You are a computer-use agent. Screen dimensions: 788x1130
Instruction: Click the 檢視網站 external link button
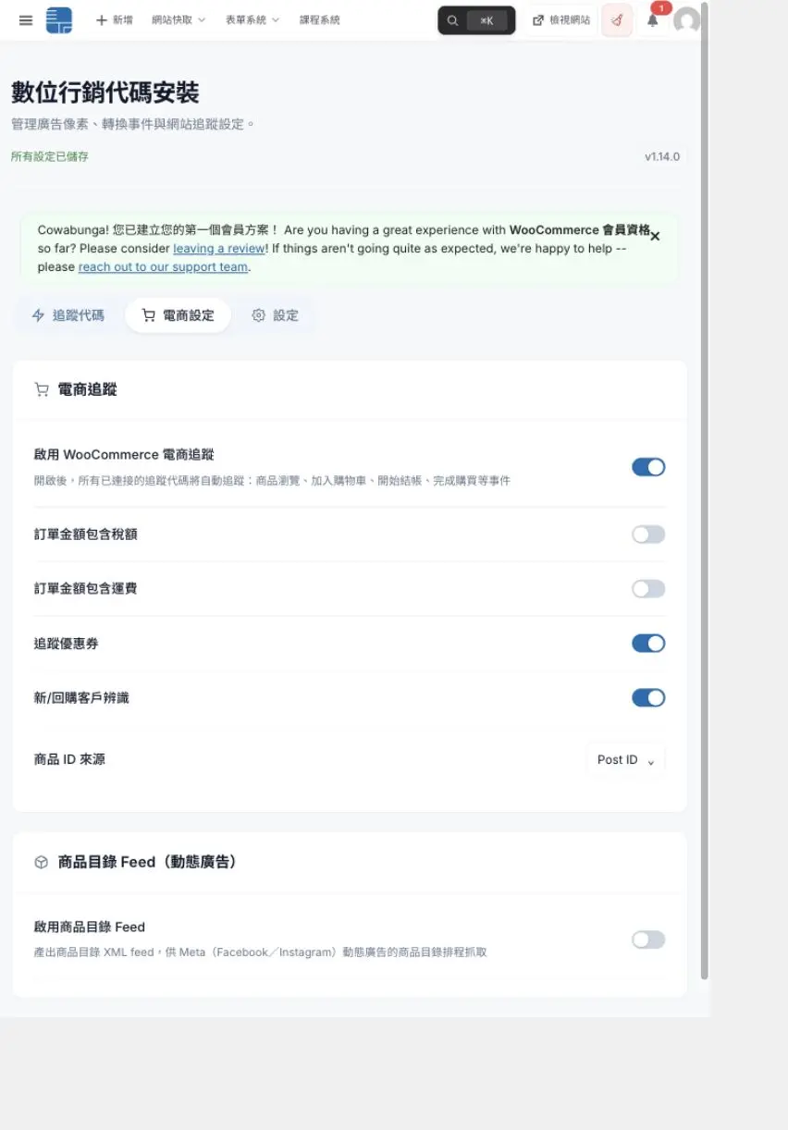[561, 20]
